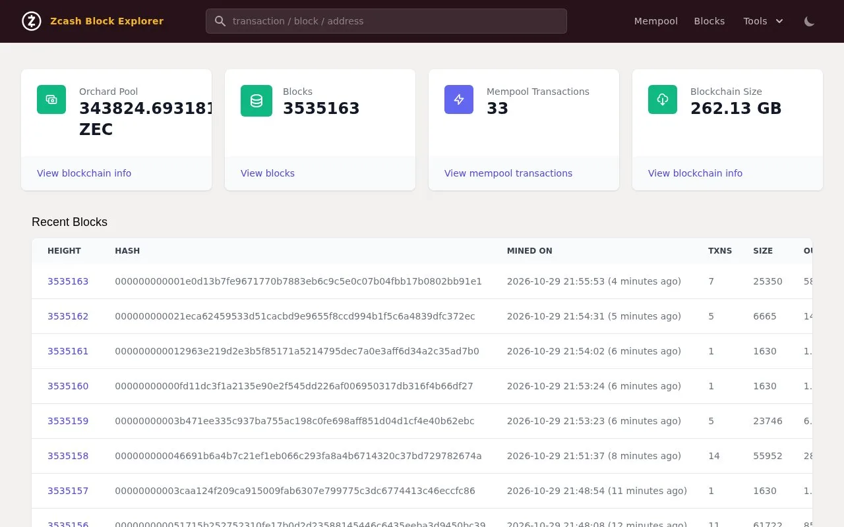This screenshot has width=844, height=527.
Task: Click the Zcash logo icon
Action: point(32,21)
